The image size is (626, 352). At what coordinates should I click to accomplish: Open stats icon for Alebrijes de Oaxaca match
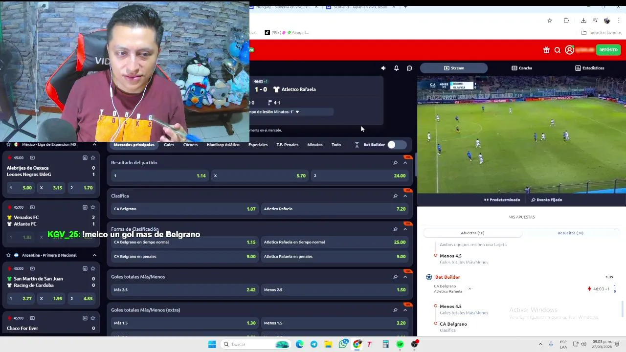[x=85, y=158]
